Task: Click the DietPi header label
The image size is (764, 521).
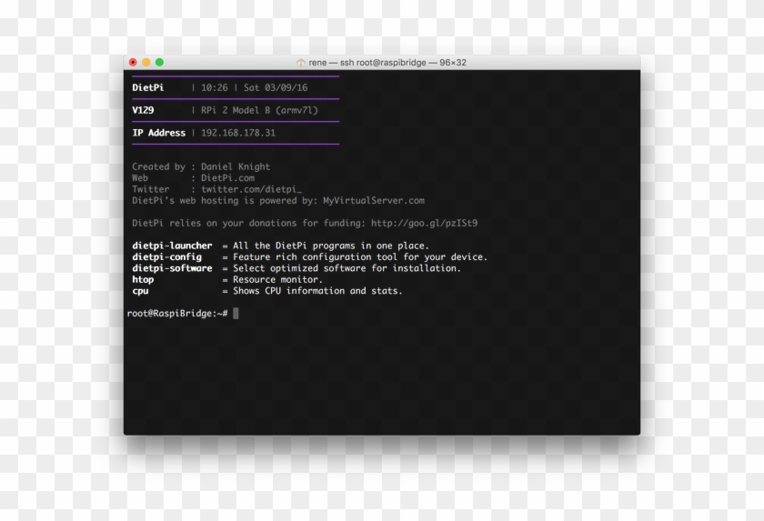Action: pos(148,87)
